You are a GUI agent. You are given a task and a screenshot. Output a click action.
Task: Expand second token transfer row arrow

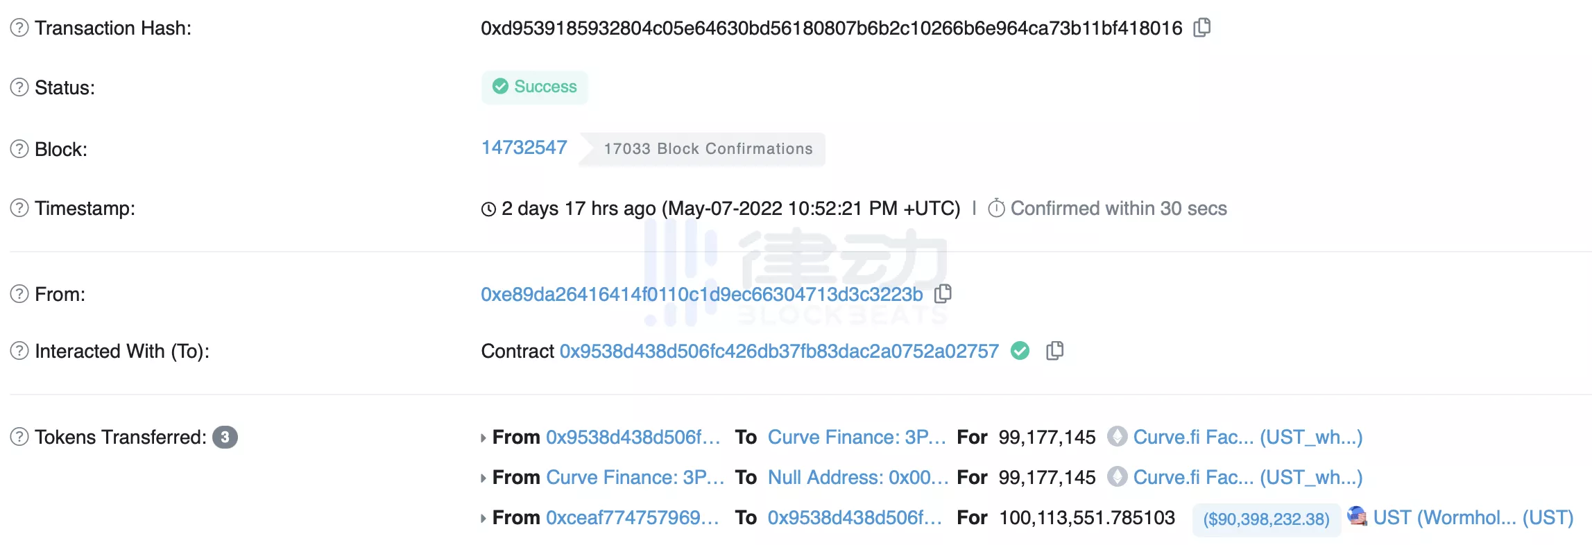(483, 478)
